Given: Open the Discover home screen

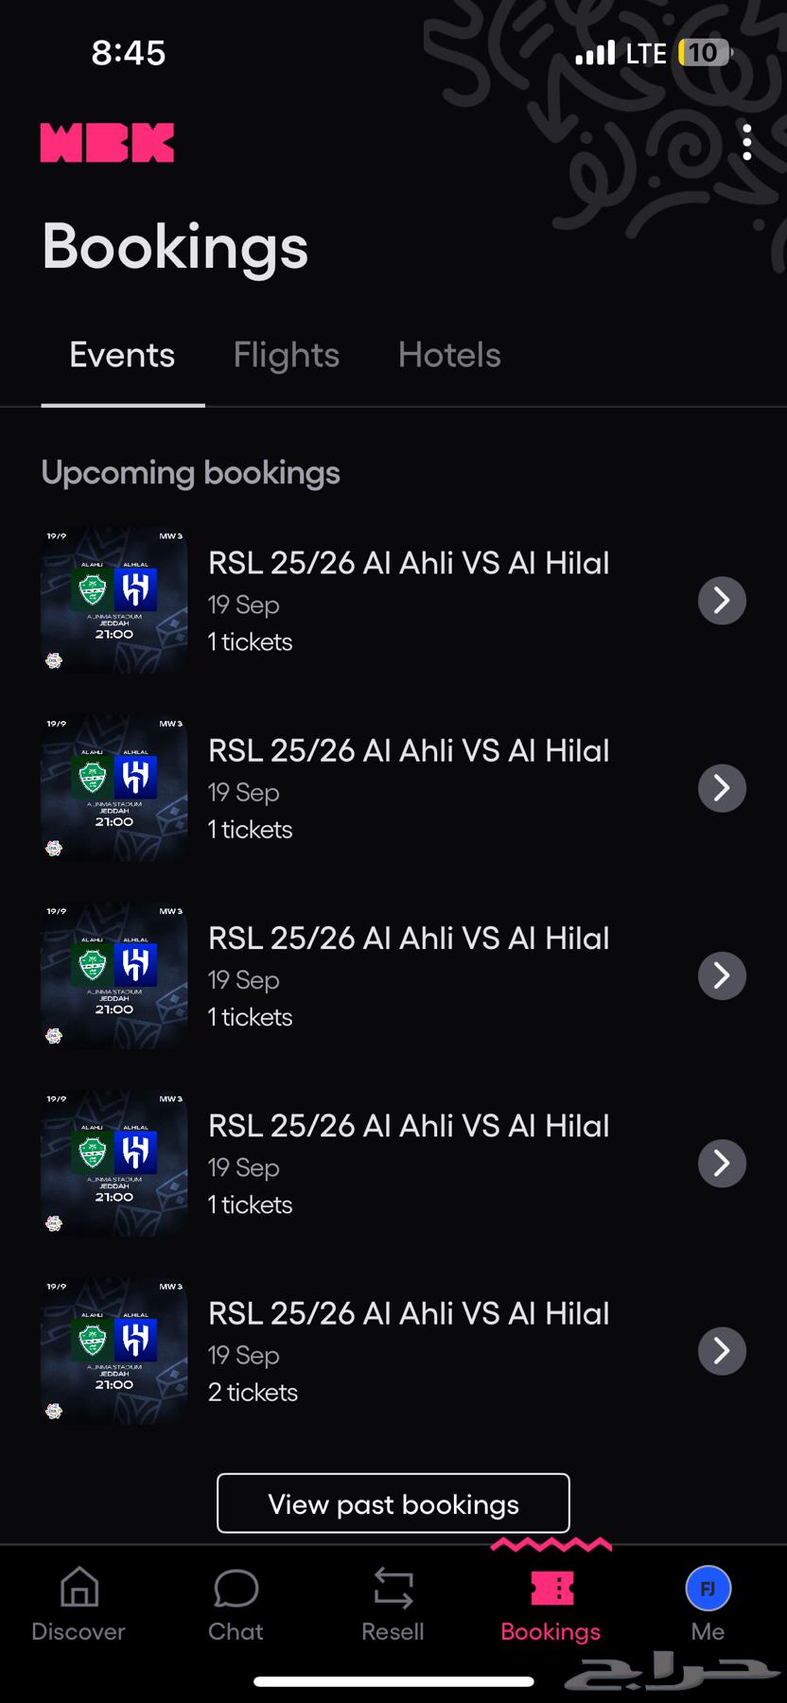Looking at the screenshot, I should pos(78,1604).
